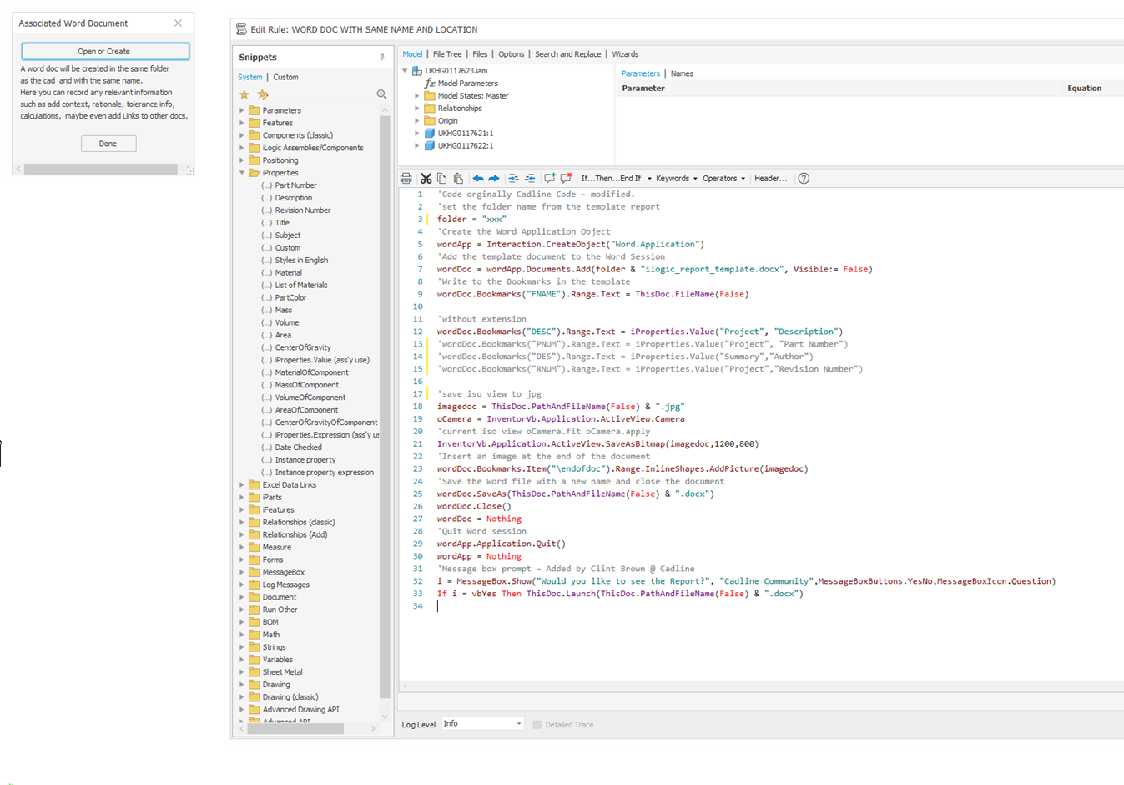This screenshot has width=1124, height=785.
Task: Select the Revision Number snippet
Action: point(302,210)
